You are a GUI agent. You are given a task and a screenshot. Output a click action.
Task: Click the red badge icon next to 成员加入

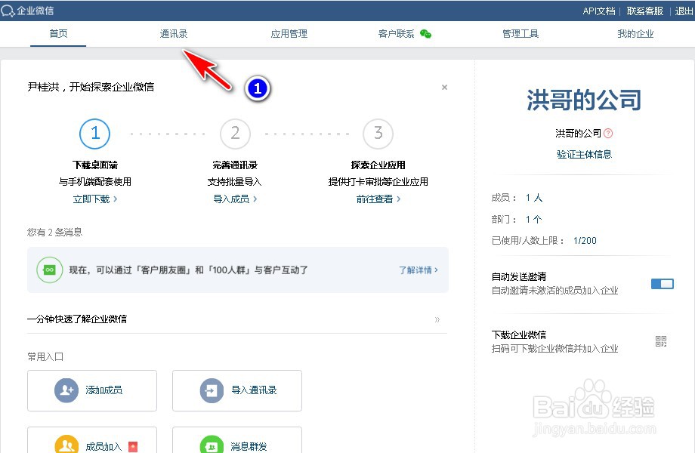click(x=132, y=447)
